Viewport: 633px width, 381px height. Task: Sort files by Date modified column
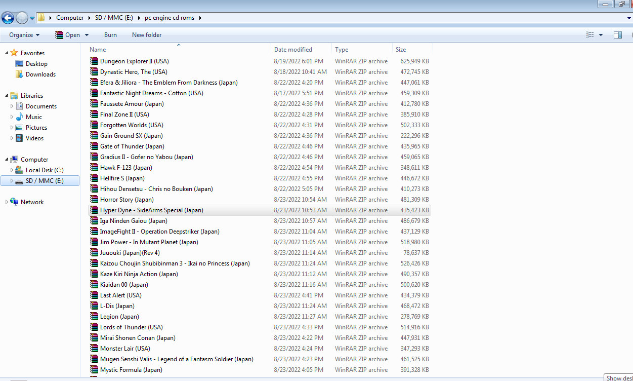click(x=301, y=50)
